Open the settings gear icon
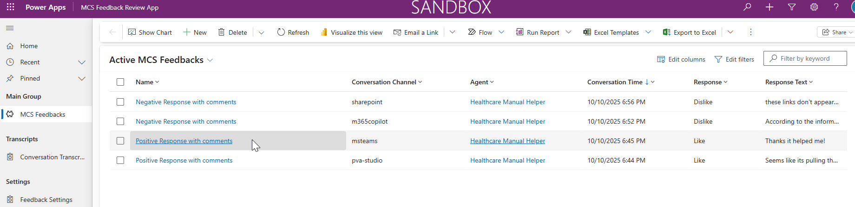Screen dimensions: 855x207 click(814, 7)
